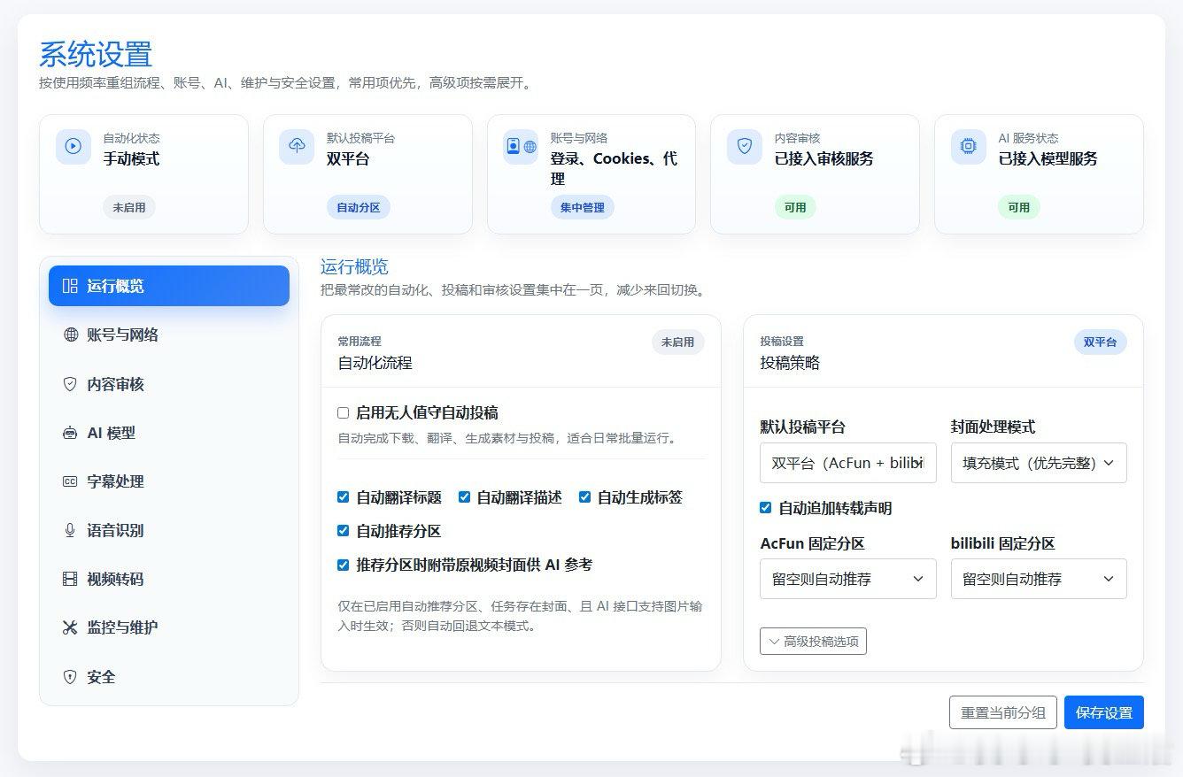This screenshot has width=1183, height=777.
Task: Click the 集中管理 badge
Action: [582, 208]
